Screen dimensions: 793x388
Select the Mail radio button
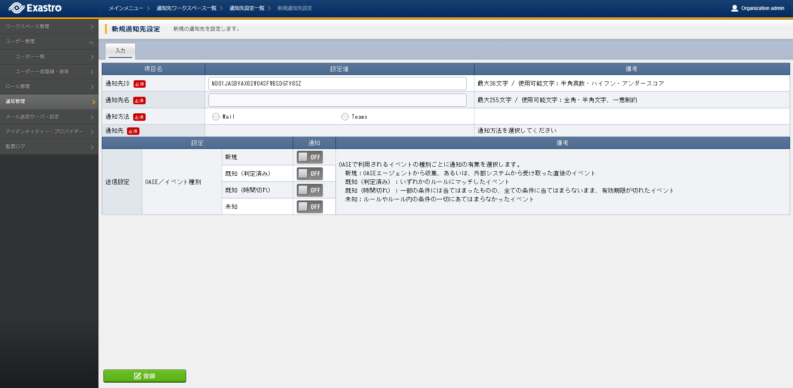coord(216,117)
